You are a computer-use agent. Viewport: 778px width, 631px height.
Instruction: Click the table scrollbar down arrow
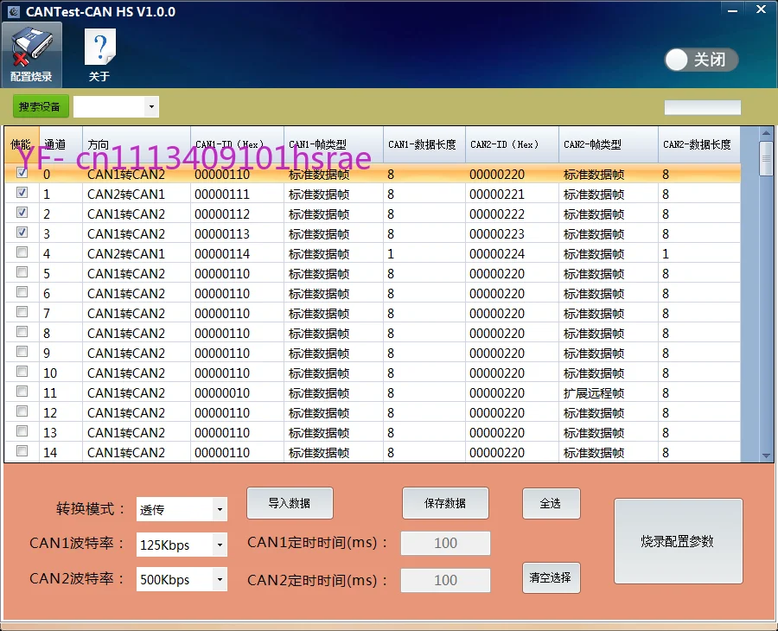tap(766, 456)
